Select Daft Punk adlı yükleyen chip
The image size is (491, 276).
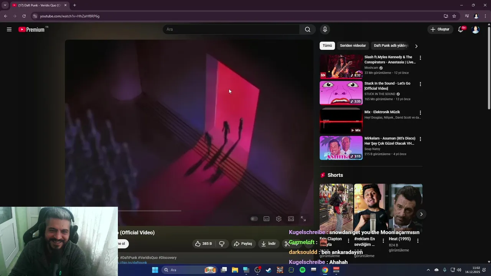390,46
